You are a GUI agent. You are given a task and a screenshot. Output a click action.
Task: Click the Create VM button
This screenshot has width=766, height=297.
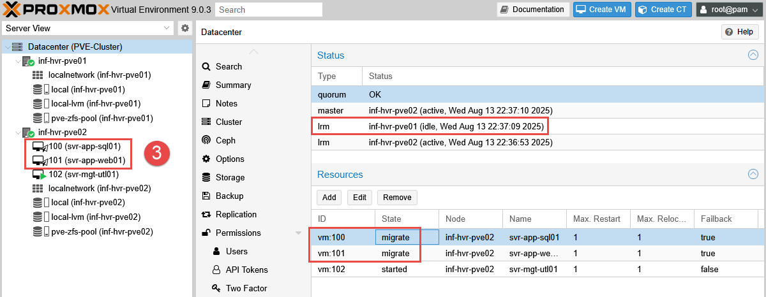pyautogui.click(x=602, y=10)
